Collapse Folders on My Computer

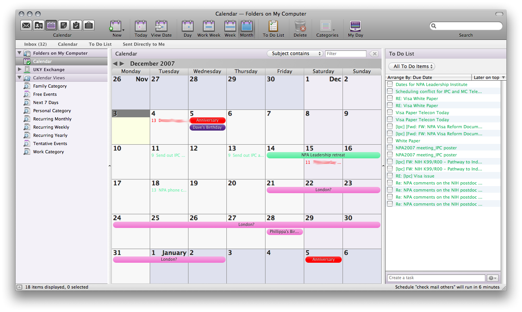[19, 53]
